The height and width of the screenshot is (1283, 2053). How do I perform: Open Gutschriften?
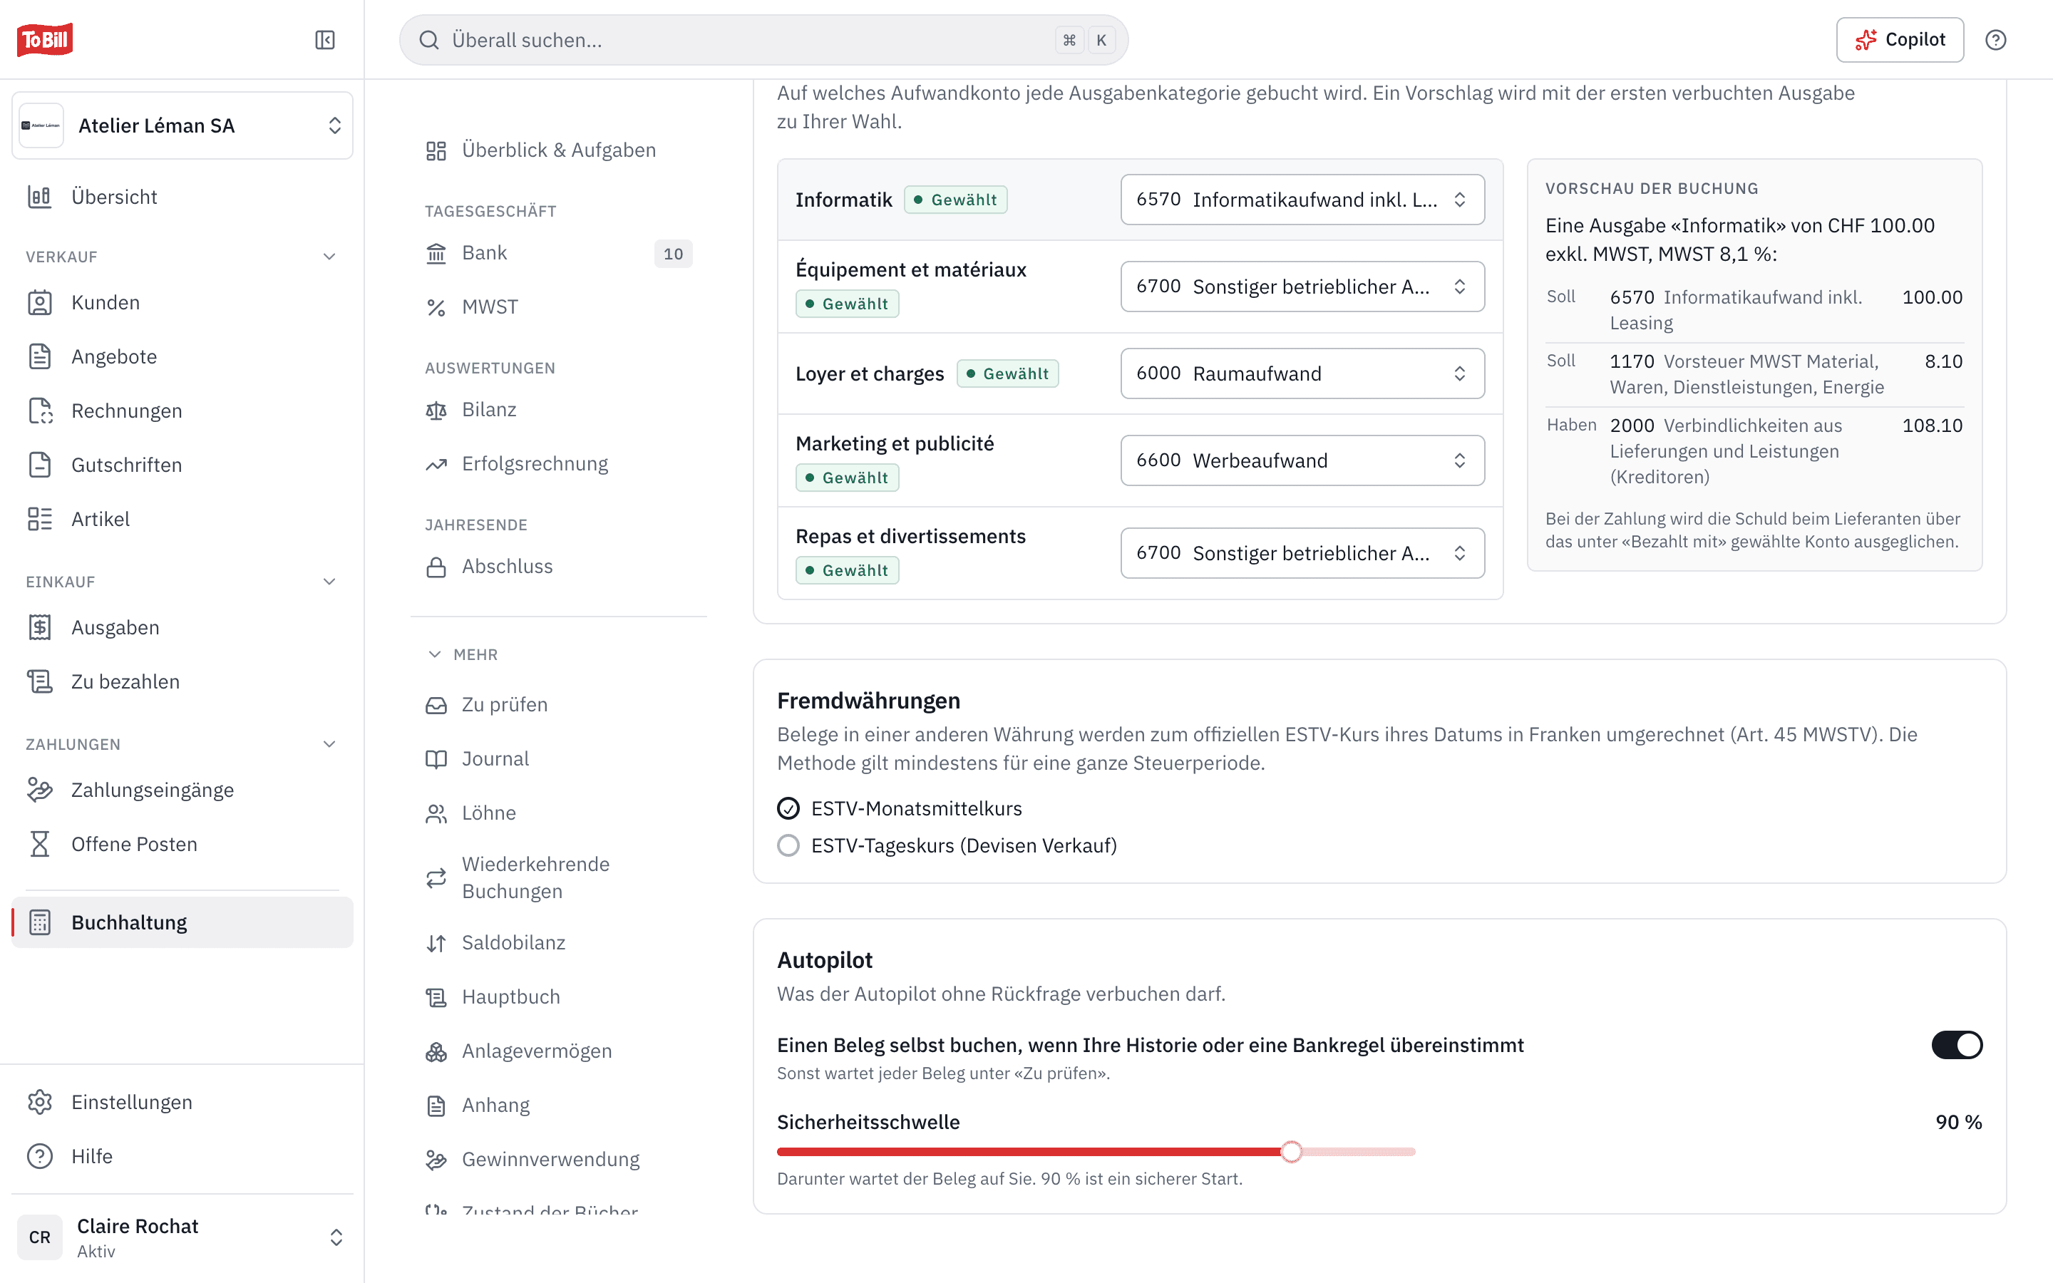182,465
